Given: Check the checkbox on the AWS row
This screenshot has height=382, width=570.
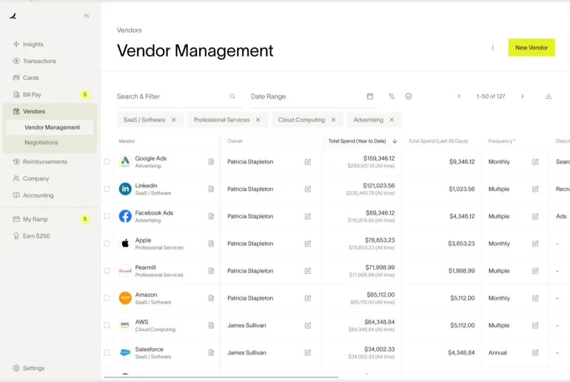Looking at the screenshot, I should tap(106, 325).
